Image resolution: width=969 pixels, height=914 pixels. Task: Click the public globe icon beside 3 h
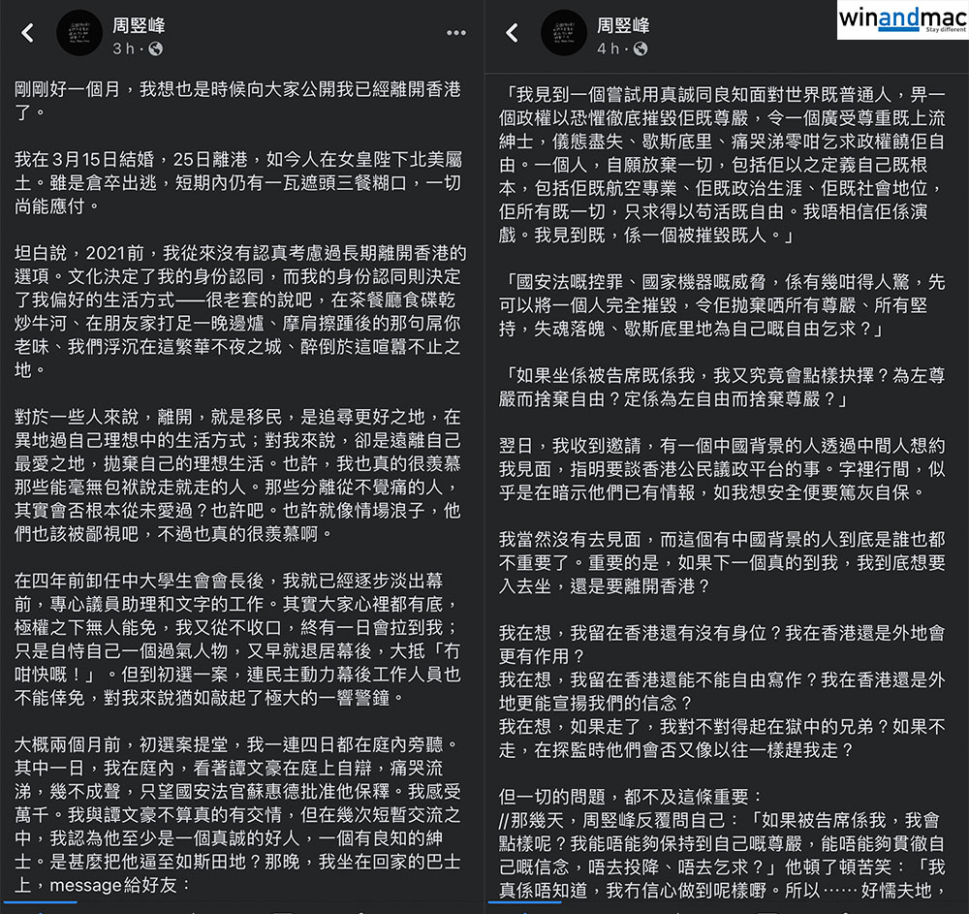point(155,48)
